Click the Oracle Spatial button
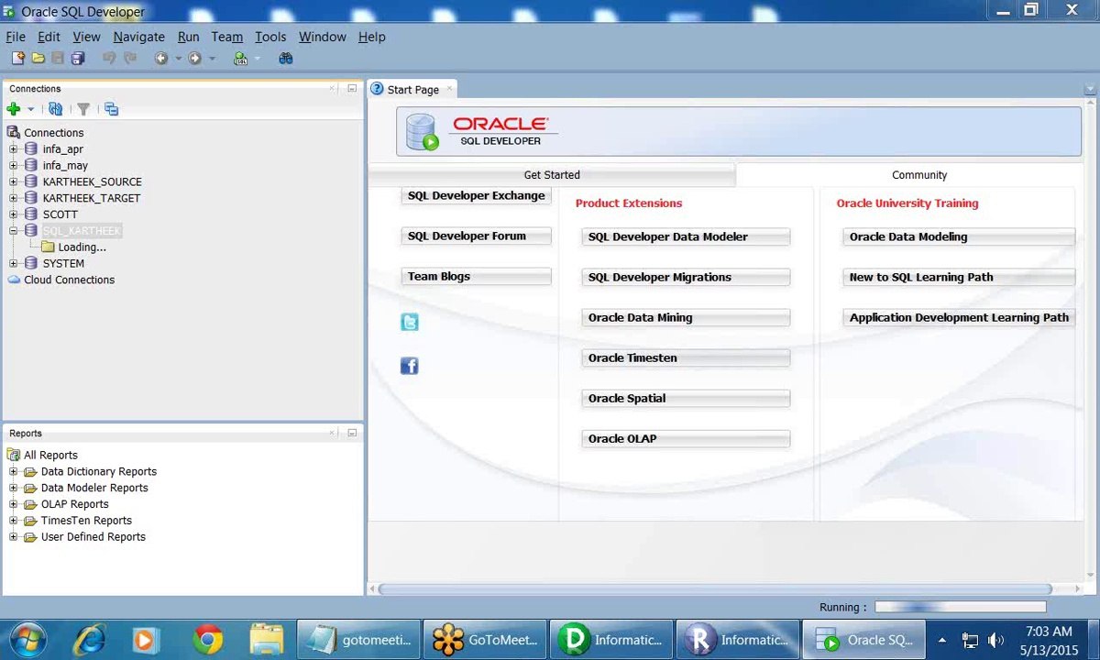1100x660 pixels. [x=686, y=399]
